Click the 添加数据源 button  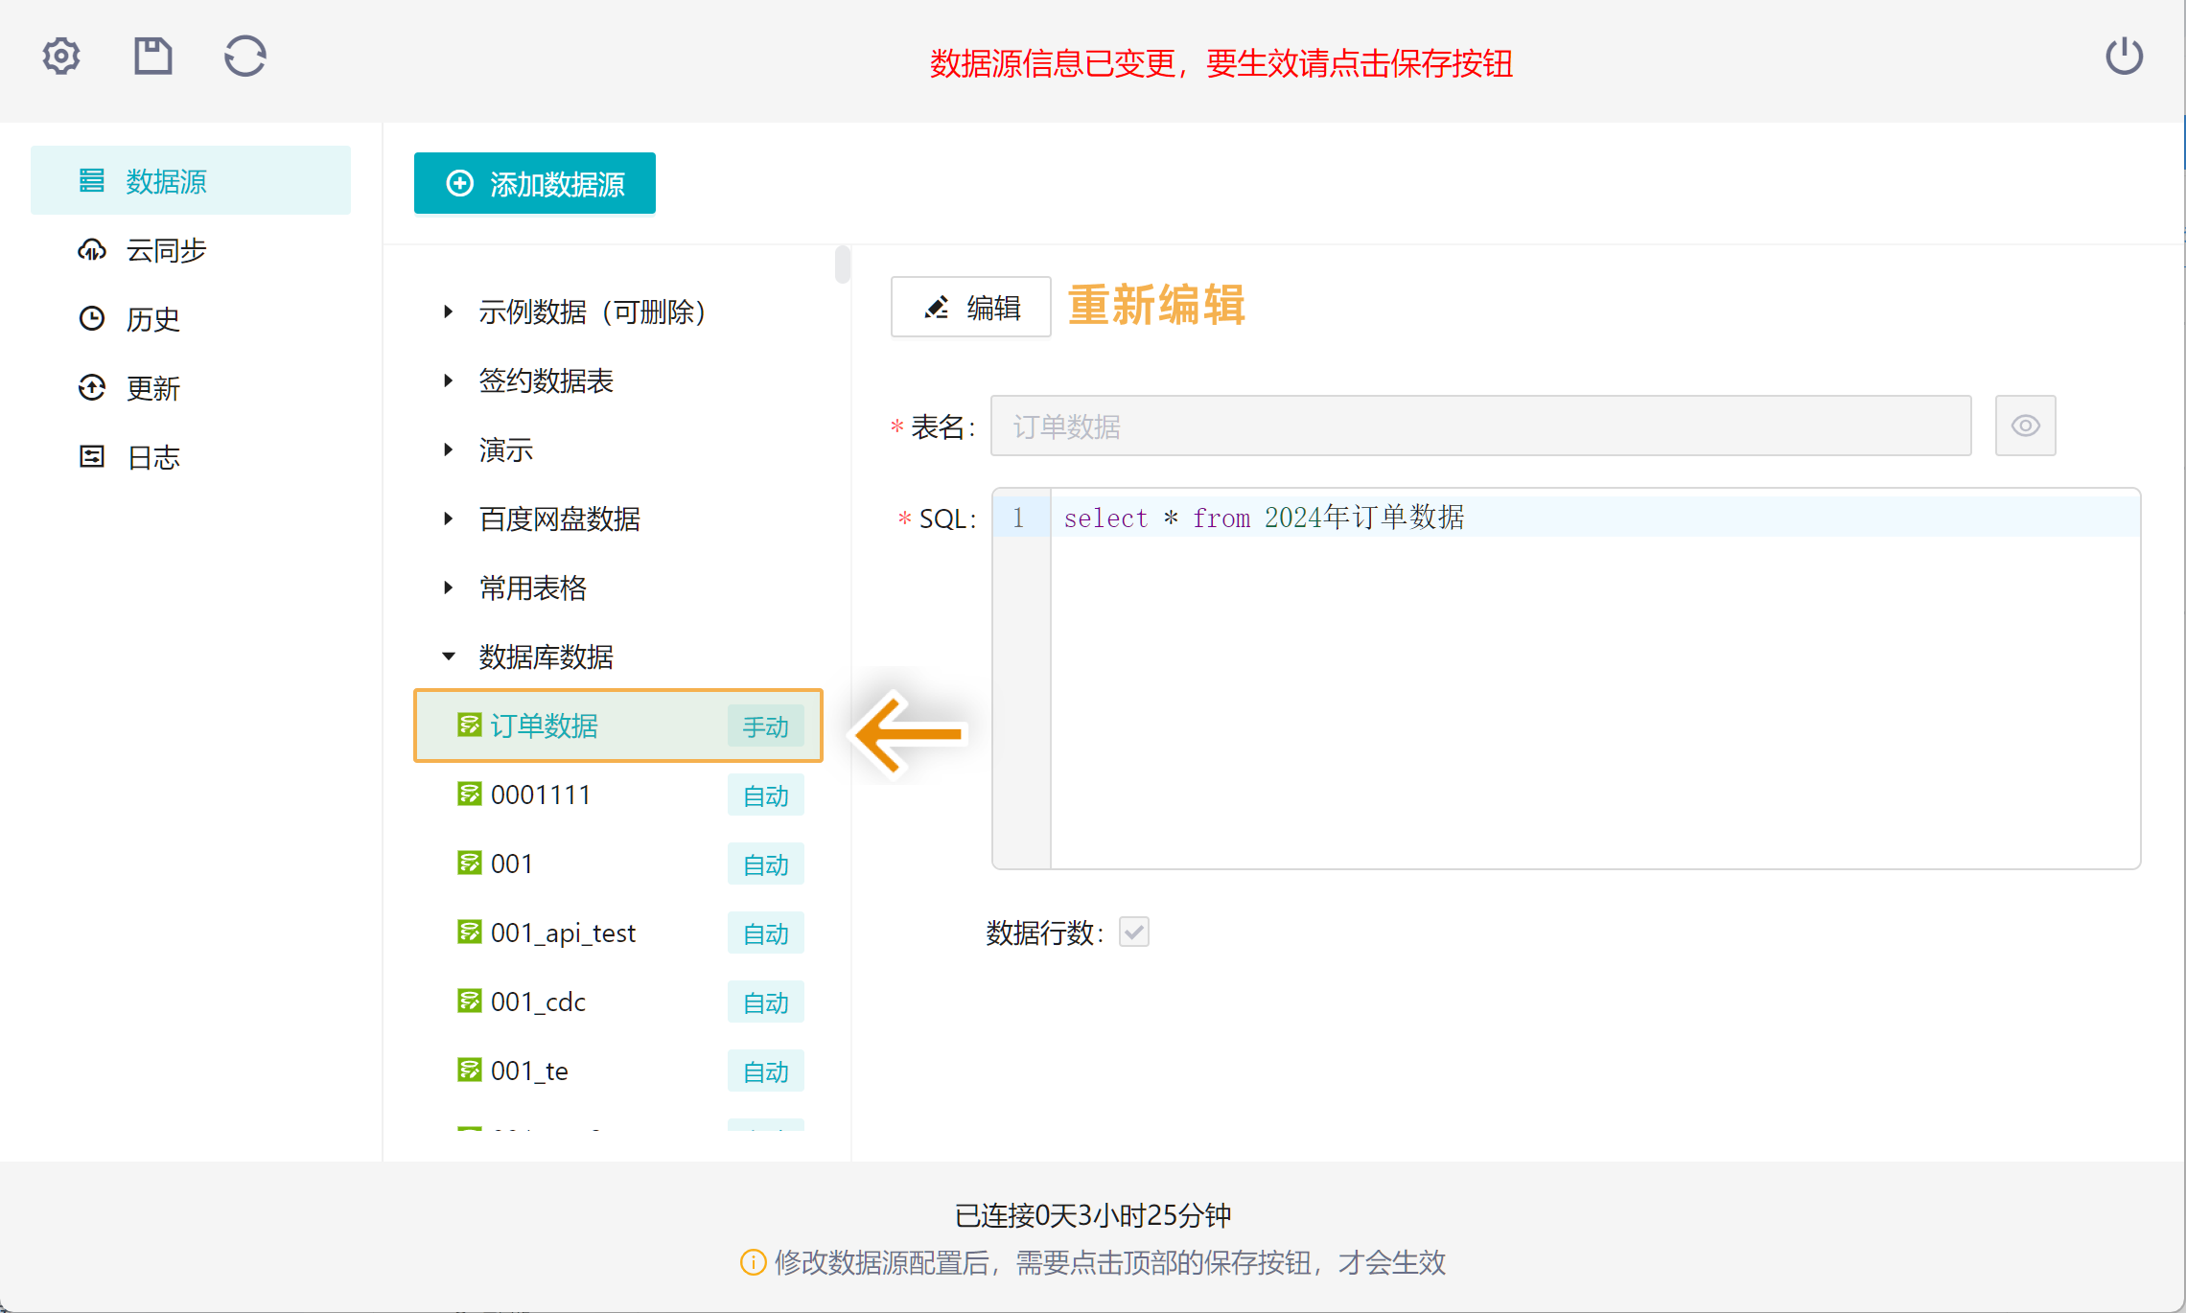coord(535,183)
